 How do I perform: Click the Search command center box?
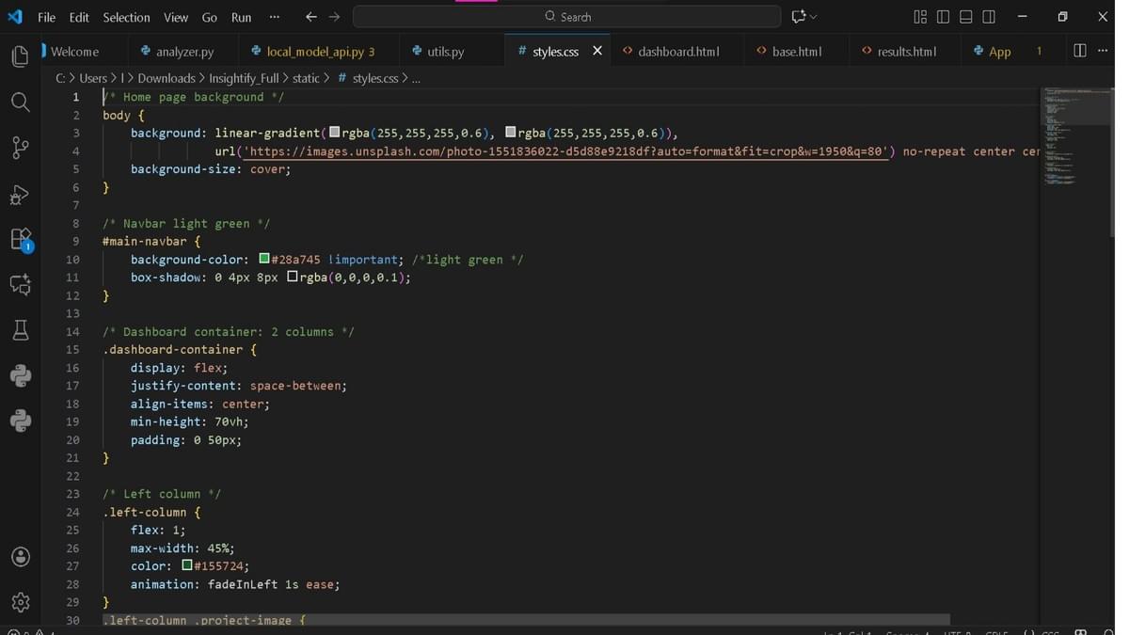click(567, 17)
